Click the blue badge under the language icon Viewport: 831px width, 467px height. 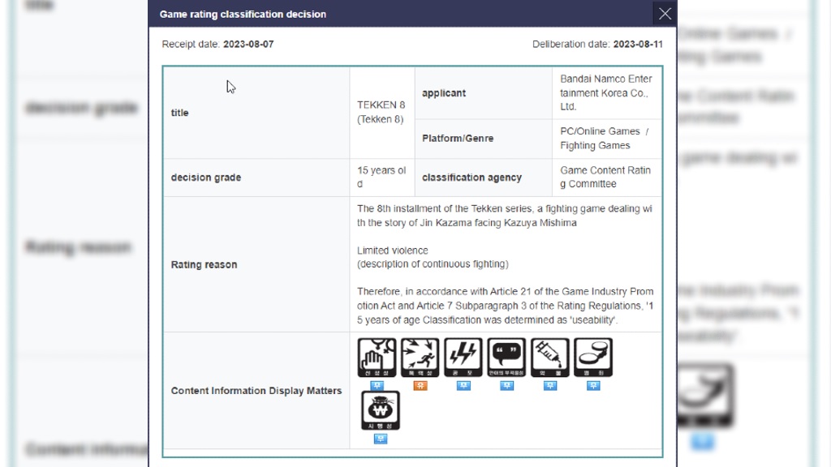[506, 385]
